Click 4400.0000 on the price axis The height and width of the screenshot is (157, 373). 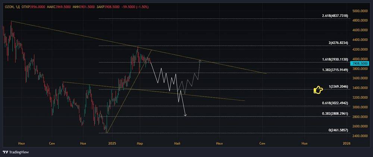(x=361, y=40)
